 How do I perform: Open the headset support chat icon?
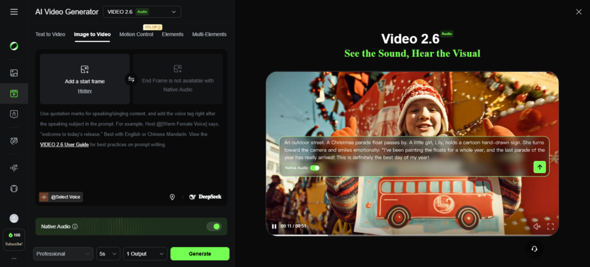535,249
